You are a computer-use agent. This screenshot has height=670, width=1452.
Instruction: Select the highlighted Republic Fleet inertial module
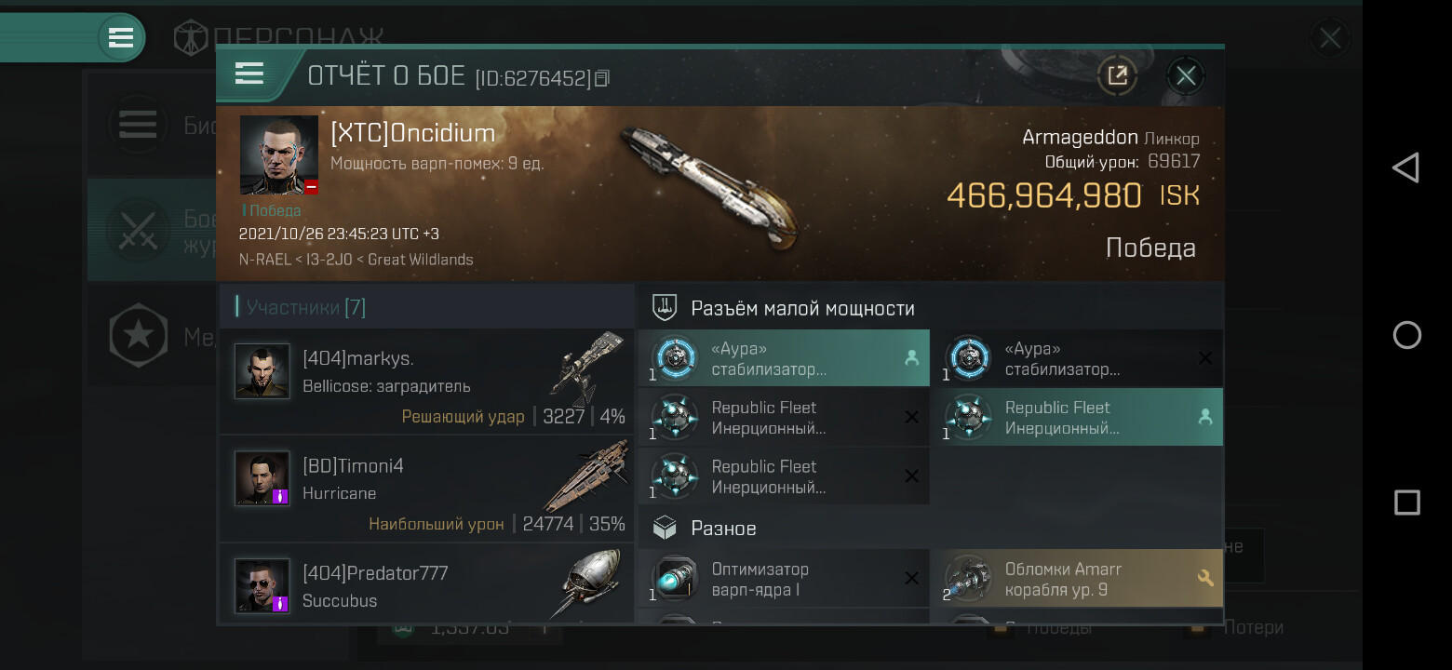point(1077,418)
